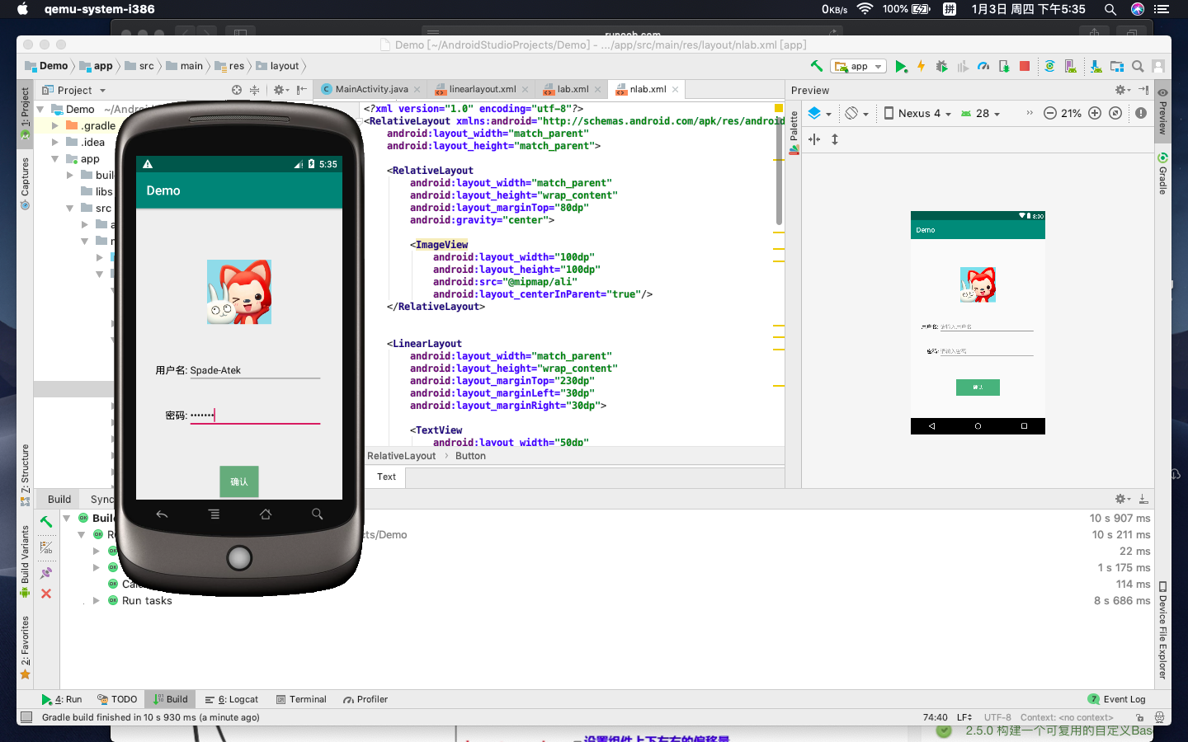Click the Make Project hammer icon in top toolbar

click(x=816, y=66)
